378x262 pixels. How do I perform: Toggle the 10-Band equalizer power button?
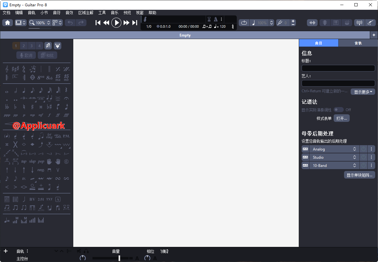coord(364,165)
